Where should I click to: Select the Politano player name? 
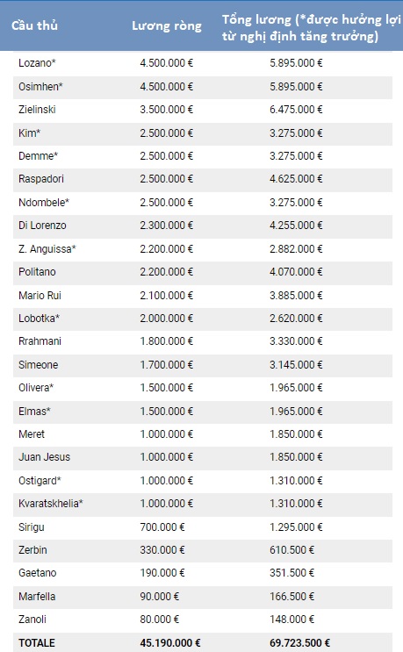37,271
